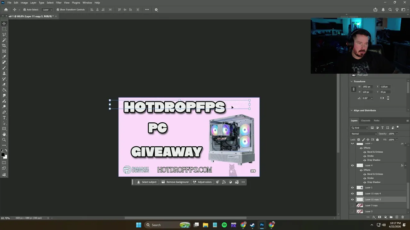Screen dimensions: 410x230
Task: Open the Fill slider dropdown arrow
Action: point(397,140)
